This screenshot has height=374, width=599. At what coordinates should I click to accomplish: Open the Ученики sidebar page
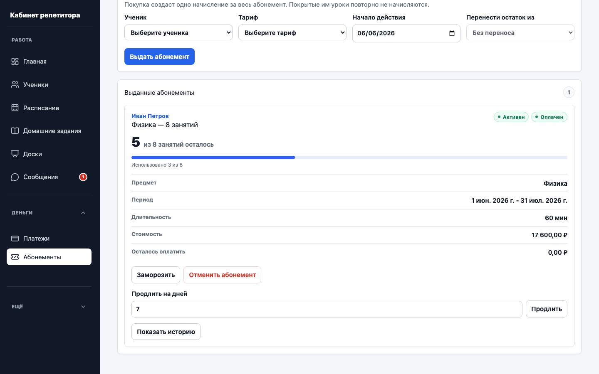coord(49,85)
